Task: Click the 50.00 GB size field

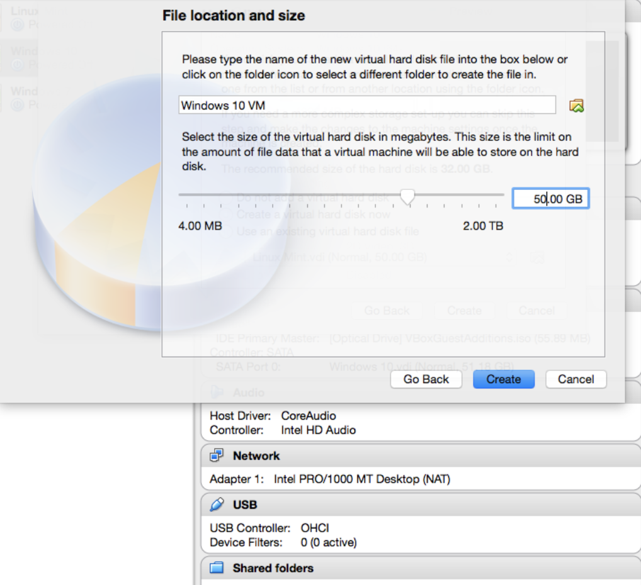Action: [551, 199]
